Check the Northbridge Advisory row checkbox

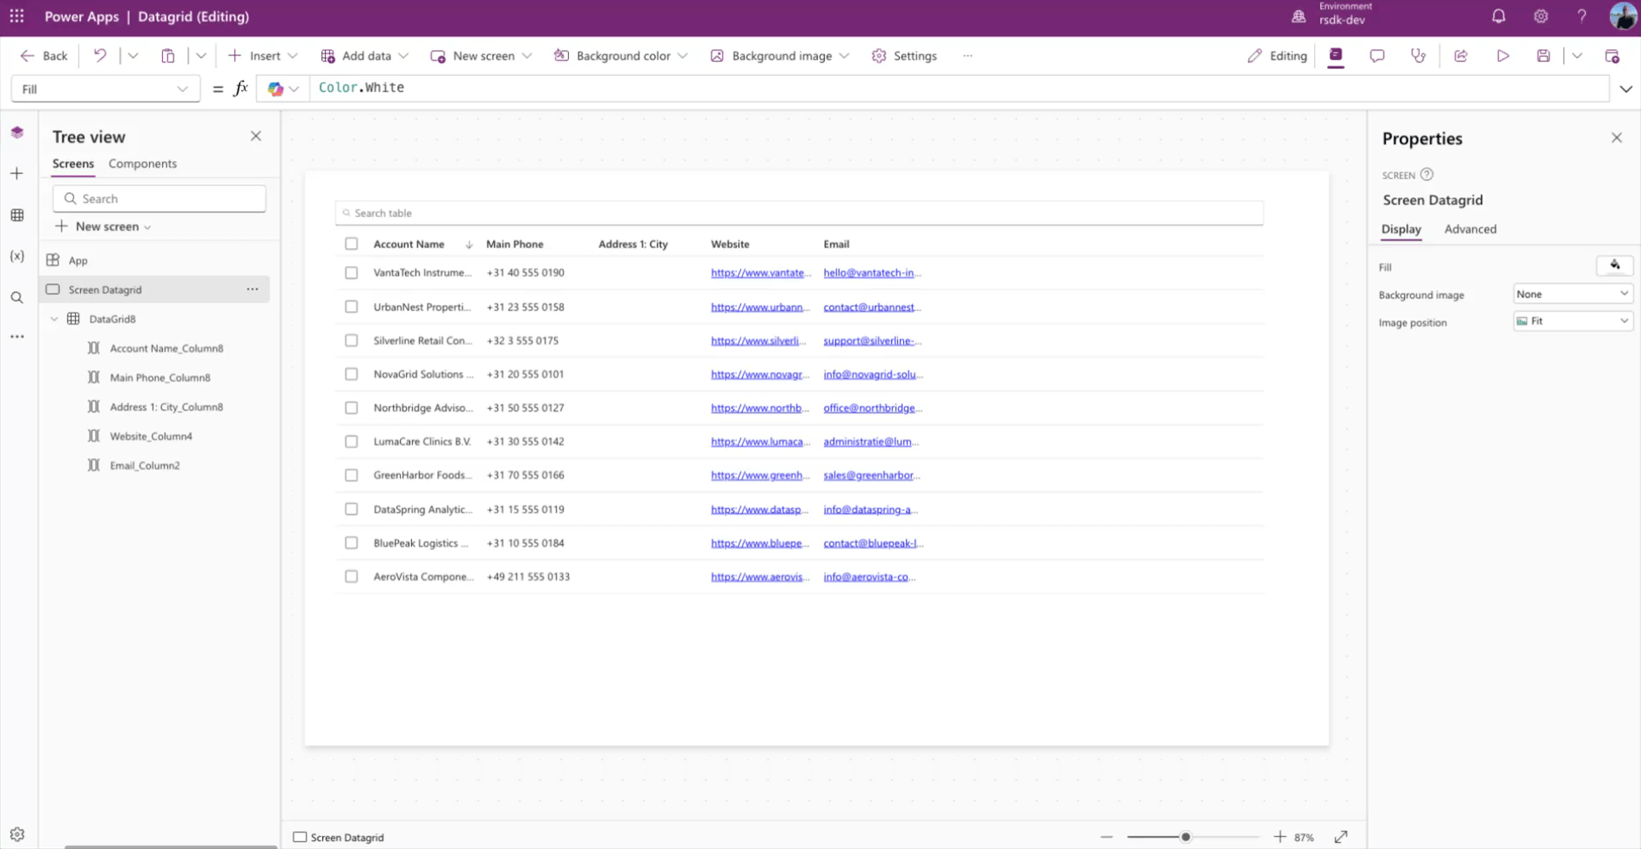(352, 408)
